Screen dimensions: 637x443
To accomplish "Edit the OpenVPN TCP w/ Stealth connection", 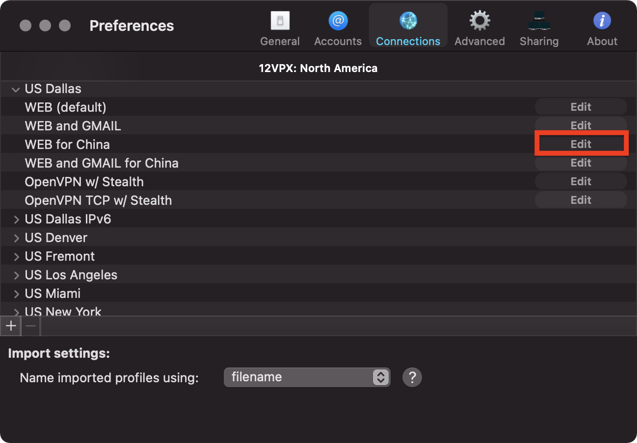I will click(x=581, y=200).
